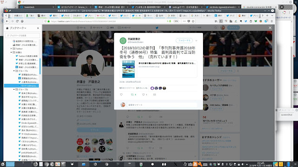Click the green padlock site security icon
298x167 pixels.
[48, 21]
